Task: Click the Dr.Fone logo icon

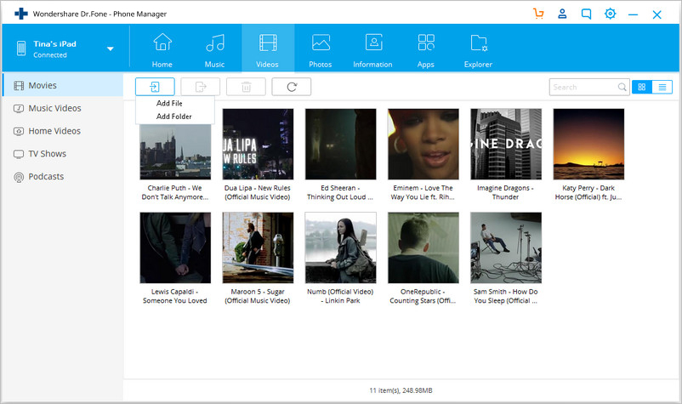Action: 21,14
